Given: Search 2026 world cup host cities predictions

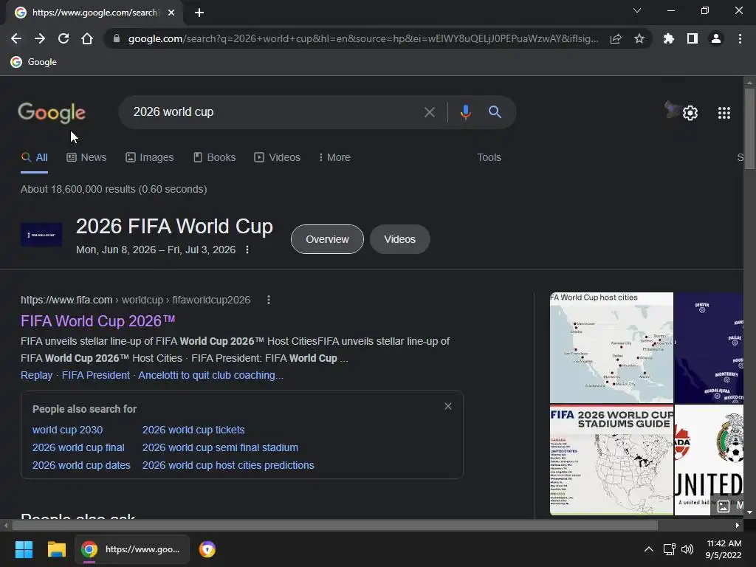Looking at the screenshot, I should (228, 465).
